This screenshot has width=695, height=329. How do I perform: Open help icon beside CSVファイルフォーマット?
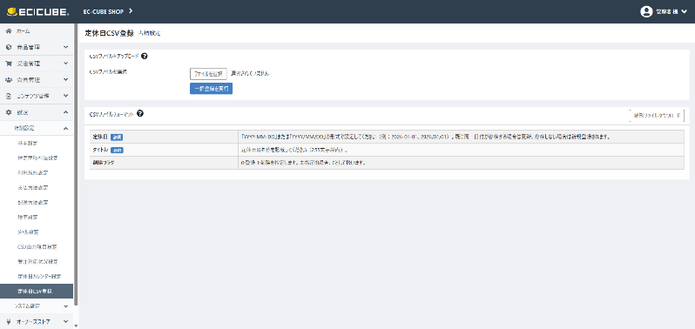coord(140,113)
